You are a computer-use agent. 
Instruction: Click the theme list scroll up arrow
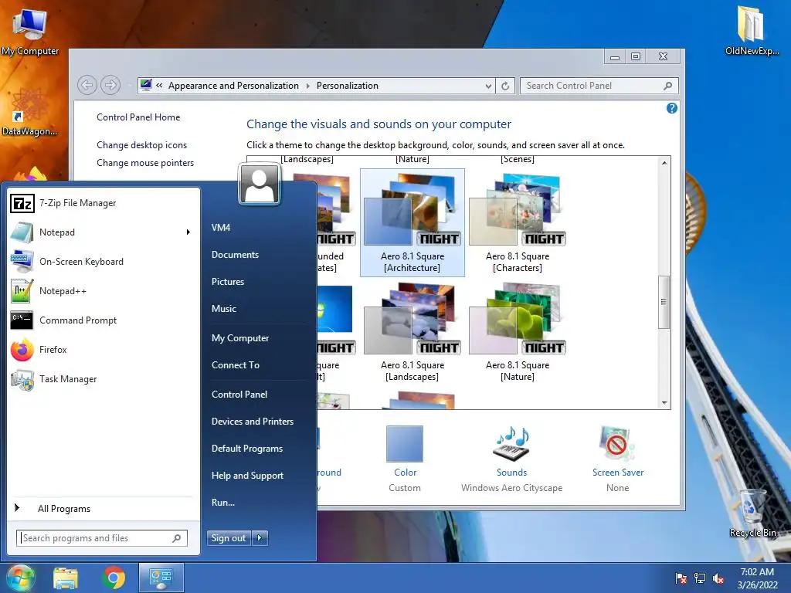pyautogui.click(x=664, y=162)
